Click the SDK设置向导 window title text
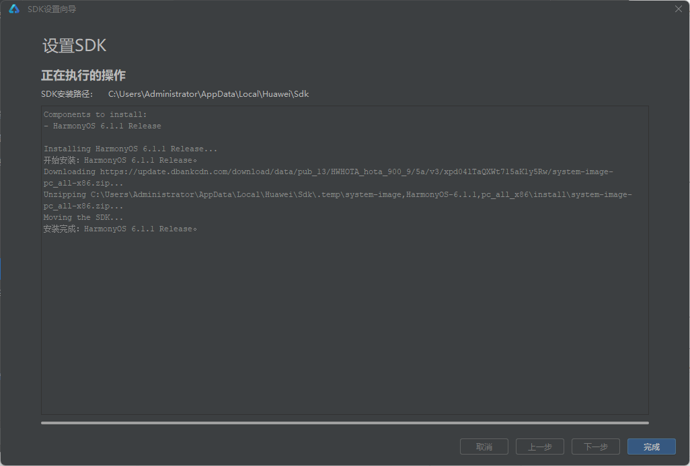This screenshot has width=690, height=466. click(x=52, y=9)
